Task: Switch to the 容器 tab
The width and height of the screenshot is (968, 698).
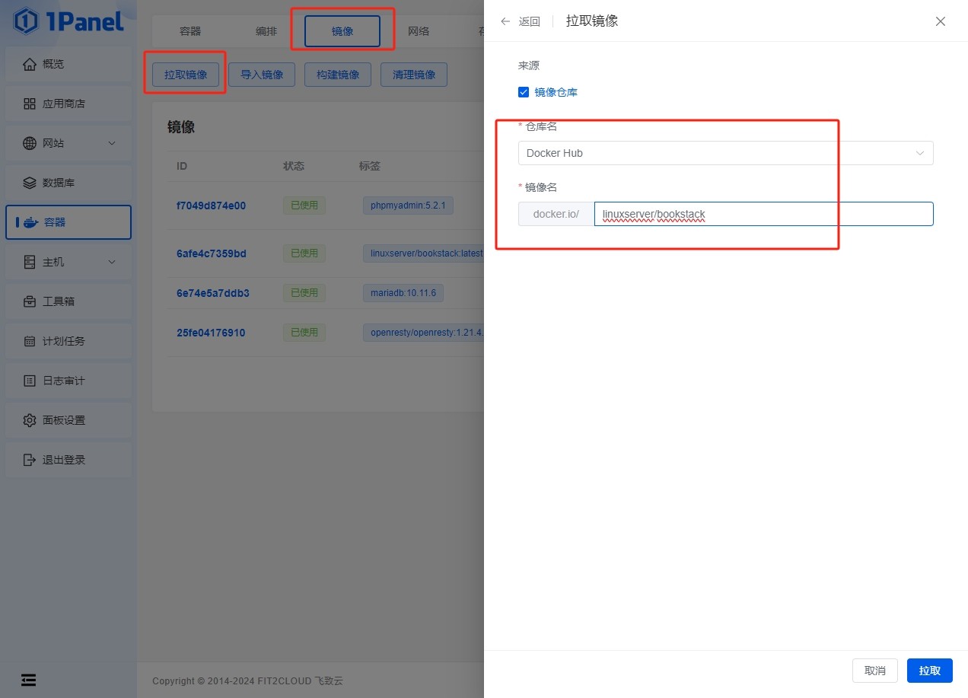Action: (190, 31)
